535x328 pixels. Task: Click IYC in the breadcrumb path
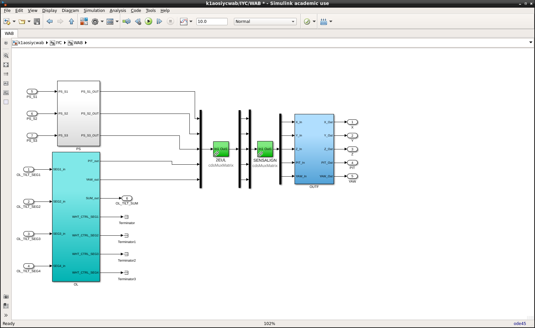59,43
